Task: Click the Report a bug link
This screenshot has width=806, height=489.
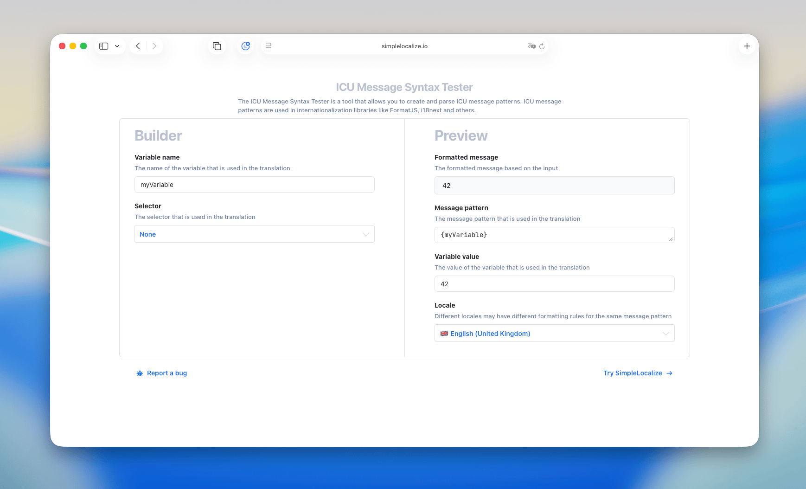Action: [166, 373]
